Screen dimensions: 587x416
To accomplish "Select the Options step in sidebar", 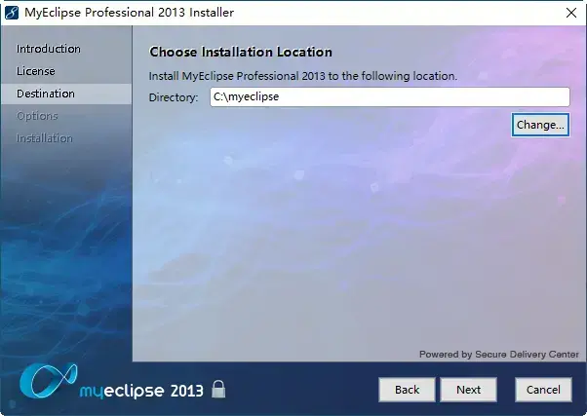I will pyautogui.click(x=37, y=116).
